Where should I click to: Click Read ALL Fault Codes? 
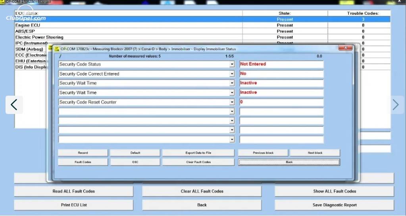tap(73, 191)
